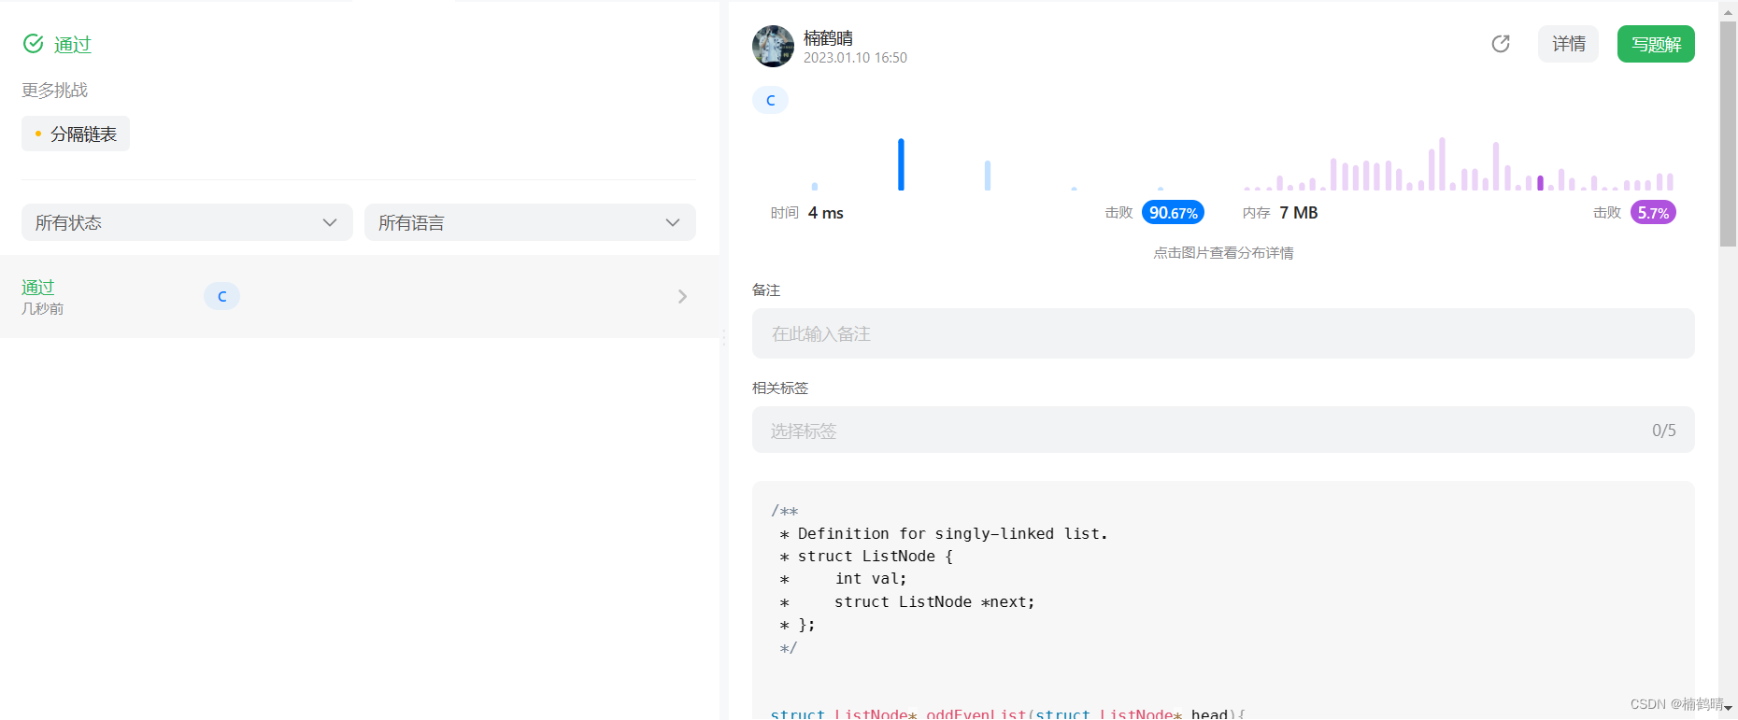
Task: Click the green 写题解 button
Action: click(1656, 44)
